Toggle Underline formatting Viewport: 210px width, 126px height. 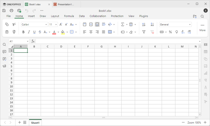click(x=34, y=32)
